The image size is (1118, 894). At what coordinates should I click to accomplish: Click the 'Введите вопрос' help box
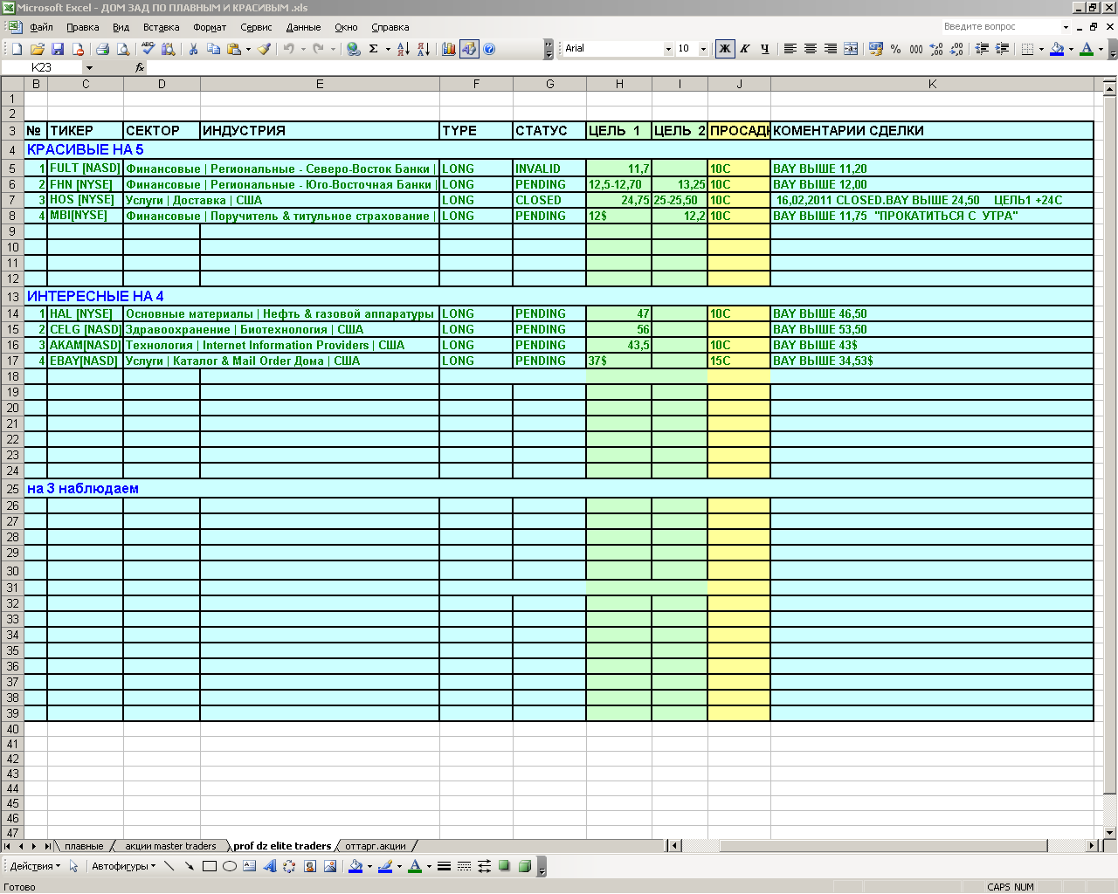pos(1001,27)
